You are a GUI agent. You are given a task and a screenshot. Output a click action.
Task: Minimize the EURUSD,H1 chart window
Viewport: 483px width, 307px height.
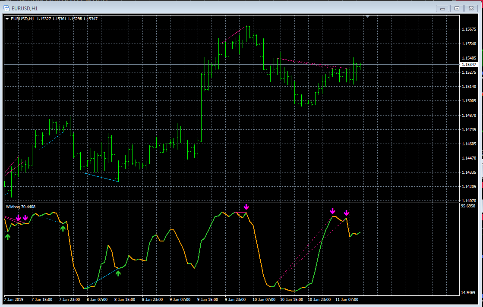coord(443,9)
